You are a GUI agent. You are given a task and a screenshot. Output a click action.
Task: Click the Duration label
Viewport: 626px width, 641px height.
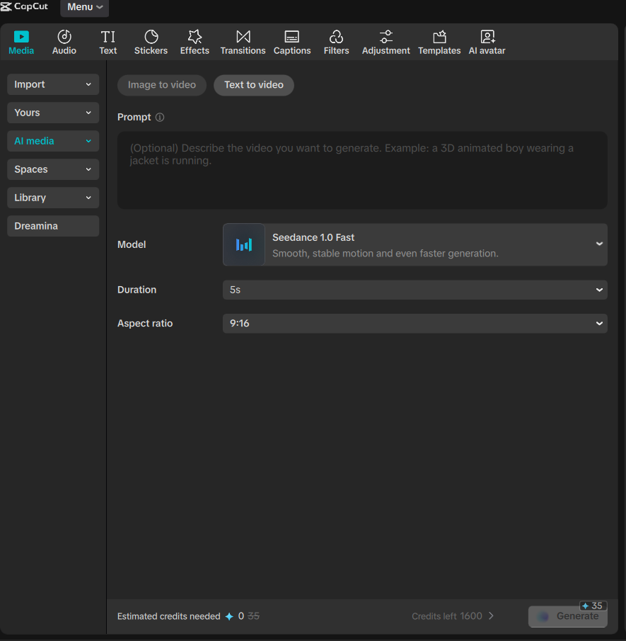pyautogui.click(x=137, y=290)
